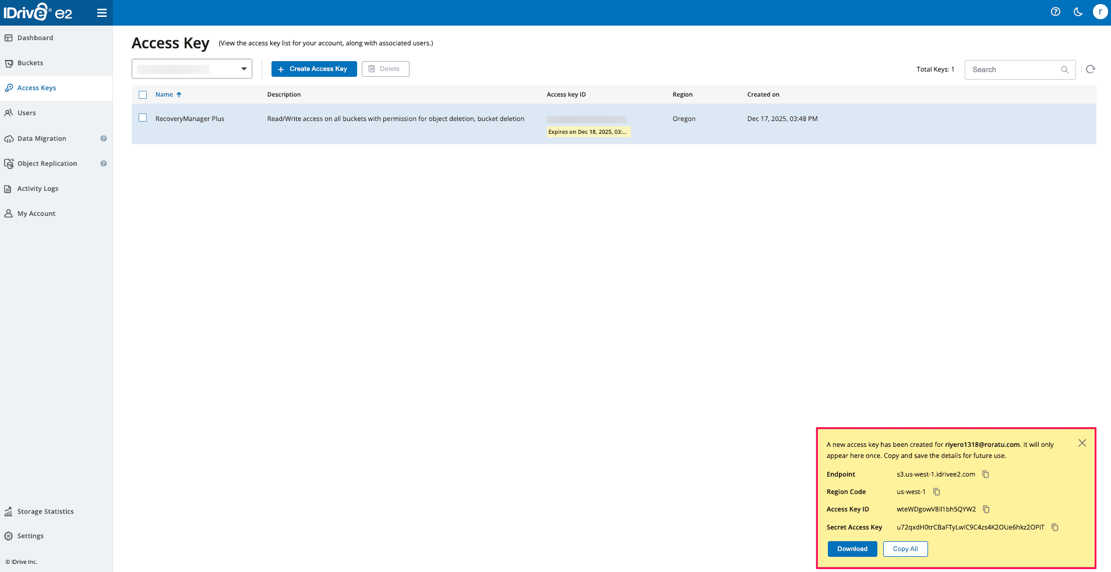Copy the Region Code value
The height and width of the screenshot is (572, 1111).
pos(937,492)
